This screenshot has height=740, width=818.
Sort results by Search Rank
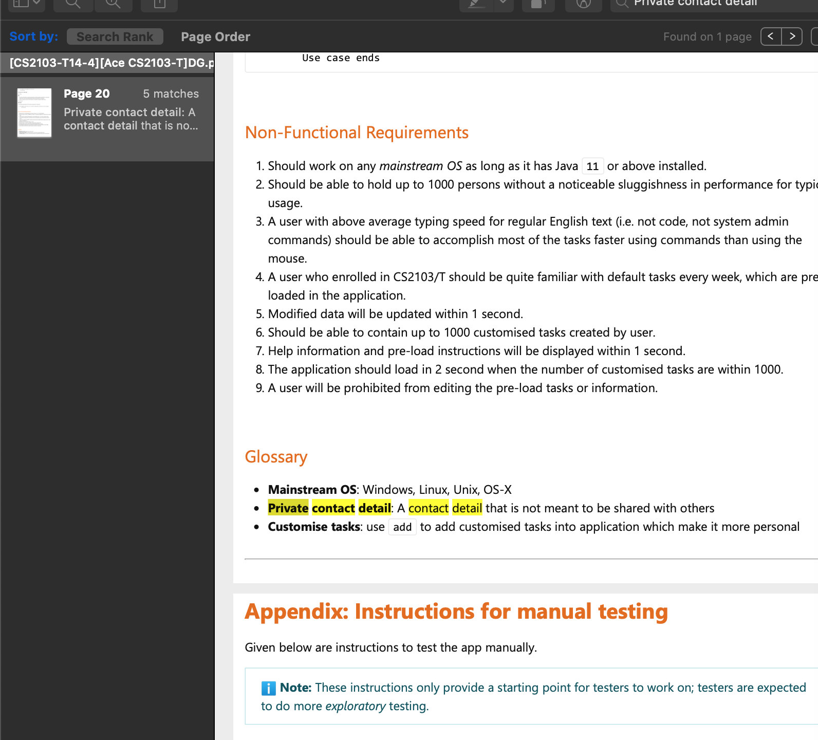[x=115, y=36]
